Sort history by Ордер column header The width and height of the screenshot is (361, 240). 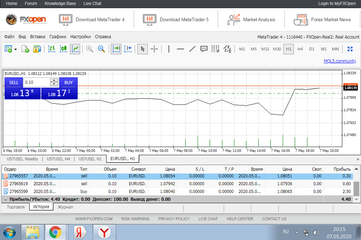pos(16,169)
